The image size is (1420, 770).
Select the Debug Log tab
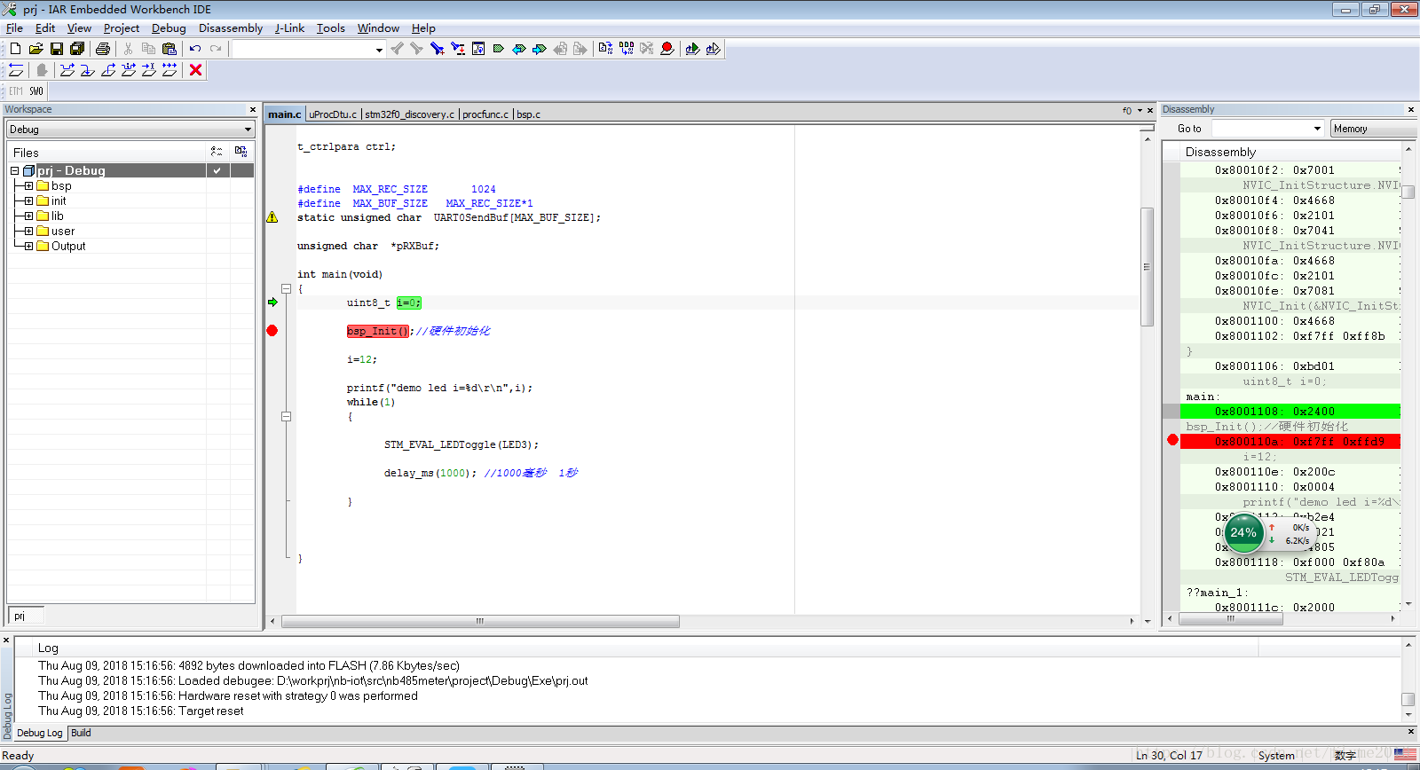click(40, 733)
